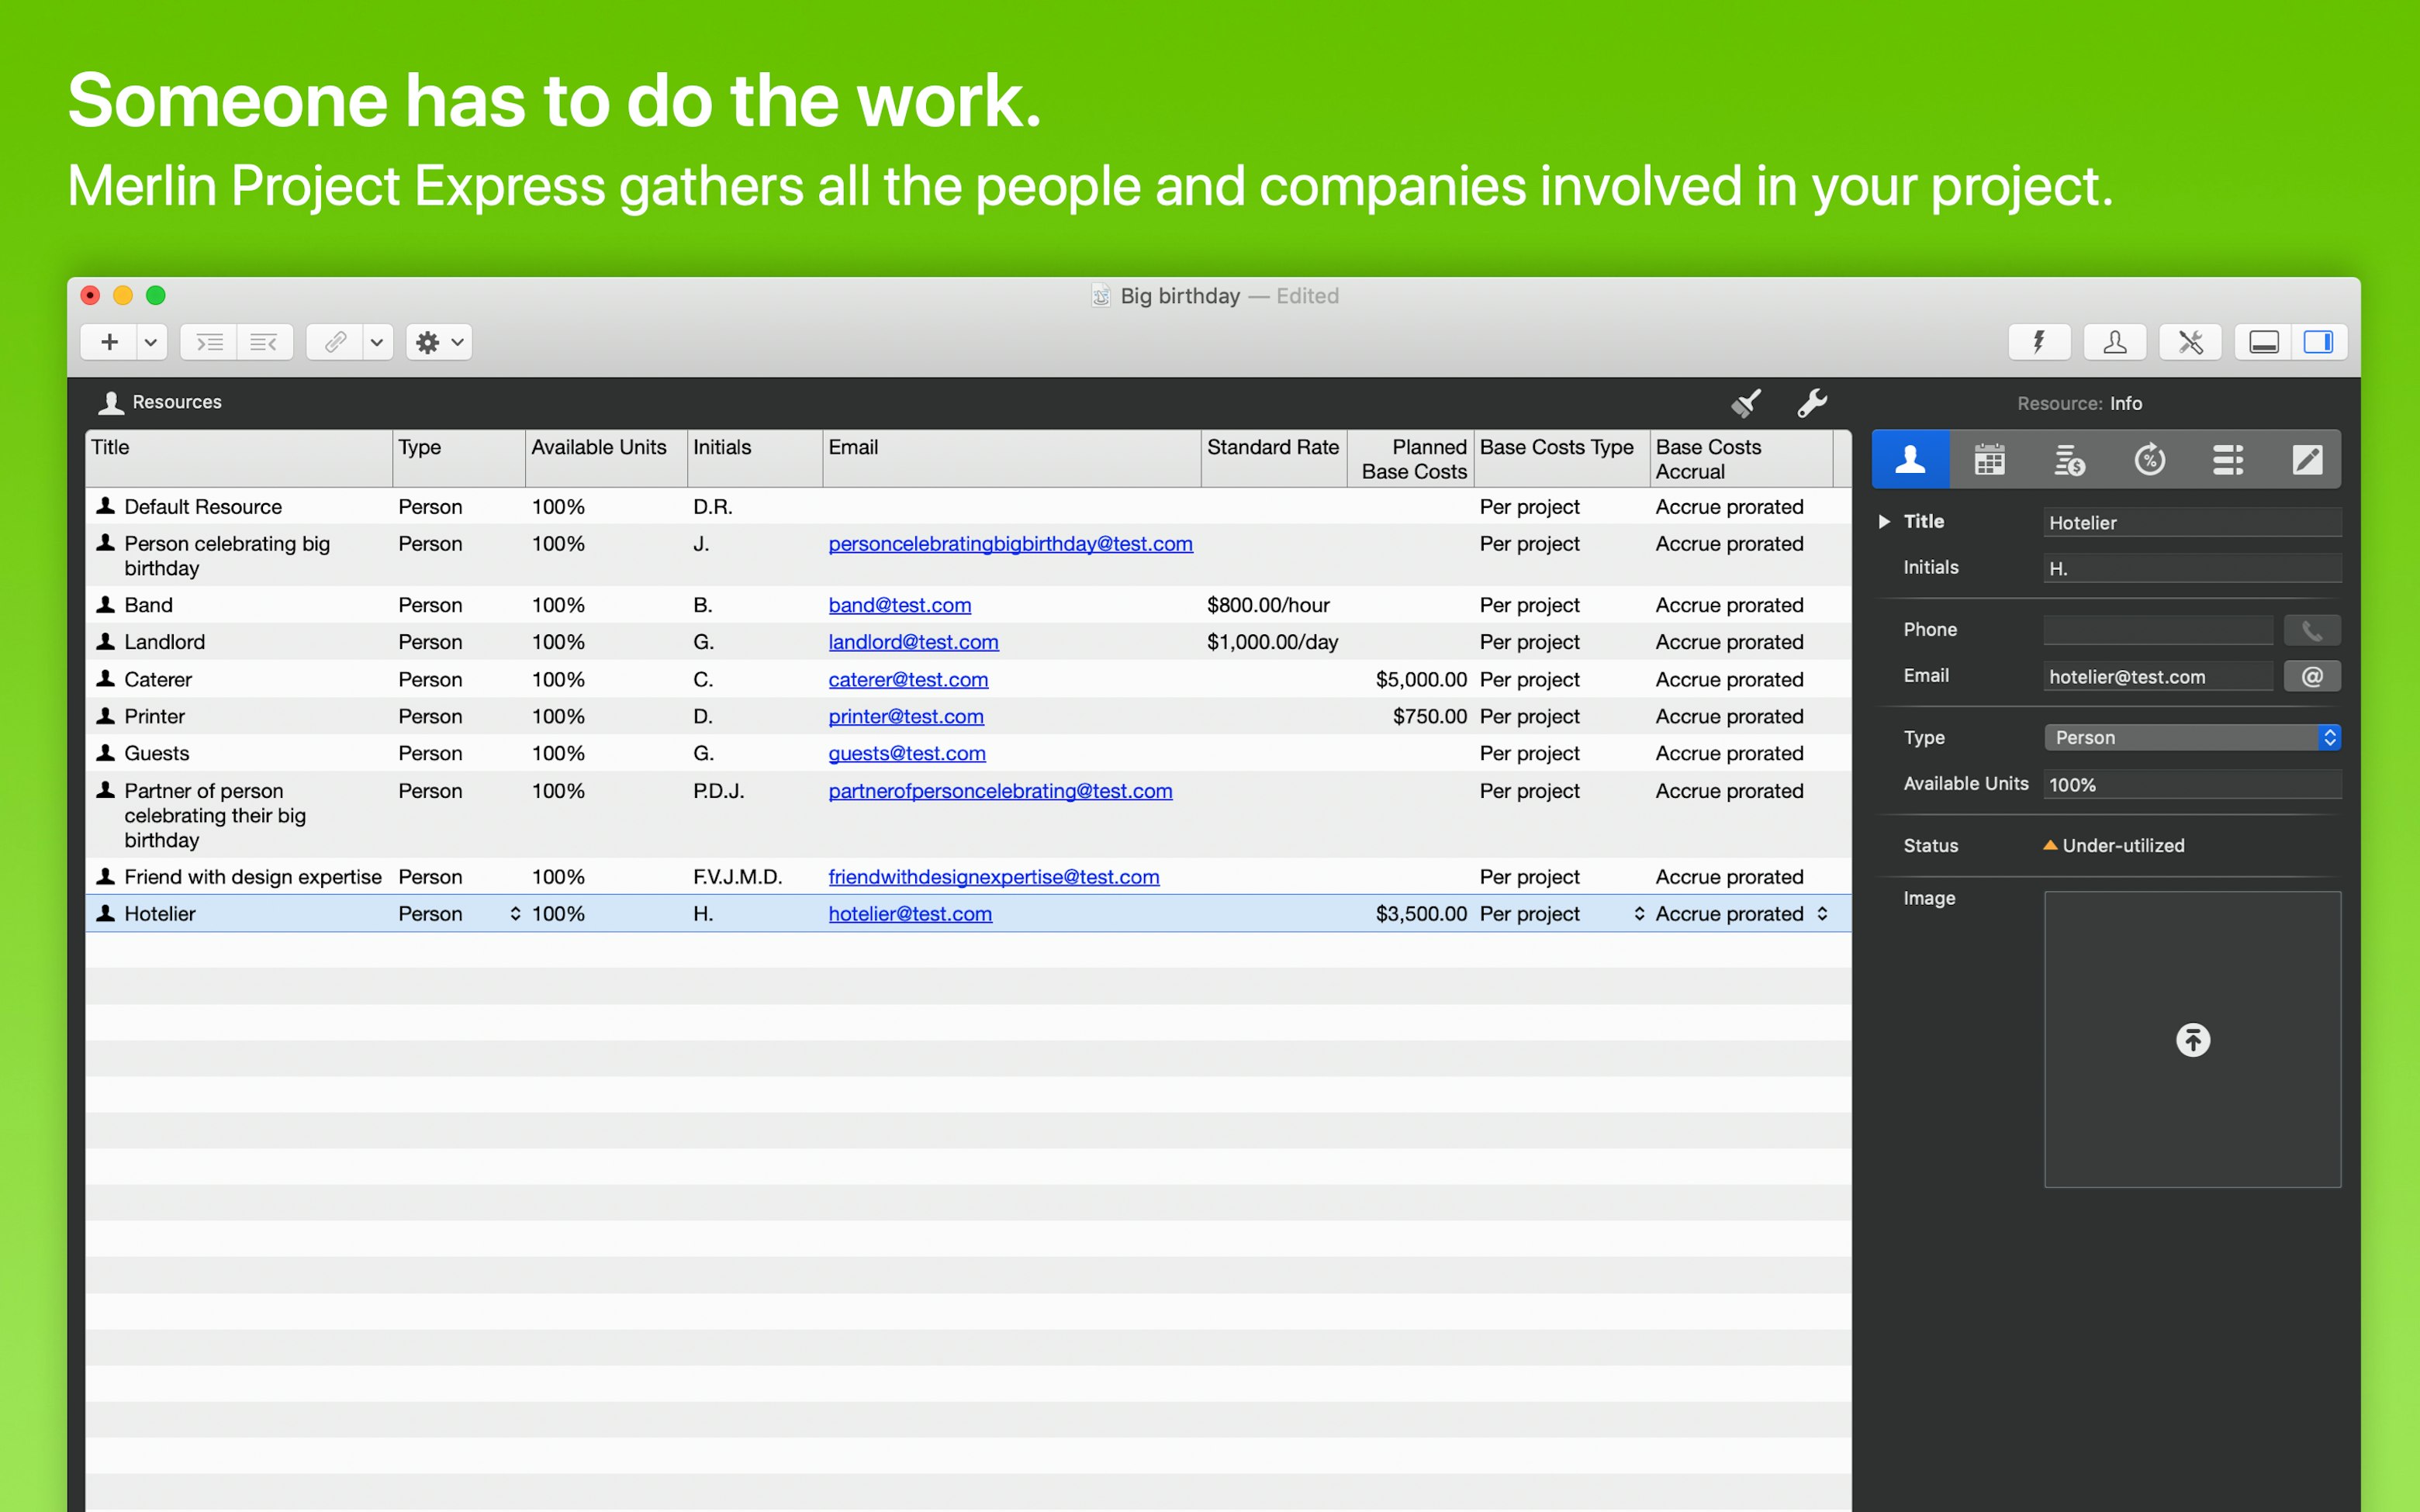Email the caterer via caterer@test.com link
Image resolution: width=2420 pixels, height=1512 pixels.
pos(907,679)
